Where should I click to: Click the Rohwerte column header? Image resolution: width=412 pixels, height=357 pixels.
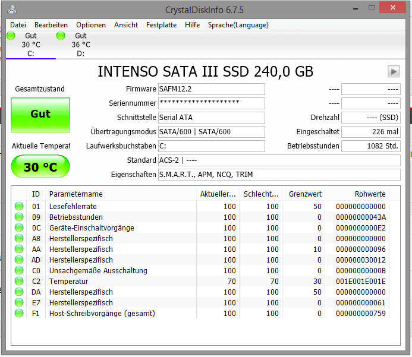point(357,194)
